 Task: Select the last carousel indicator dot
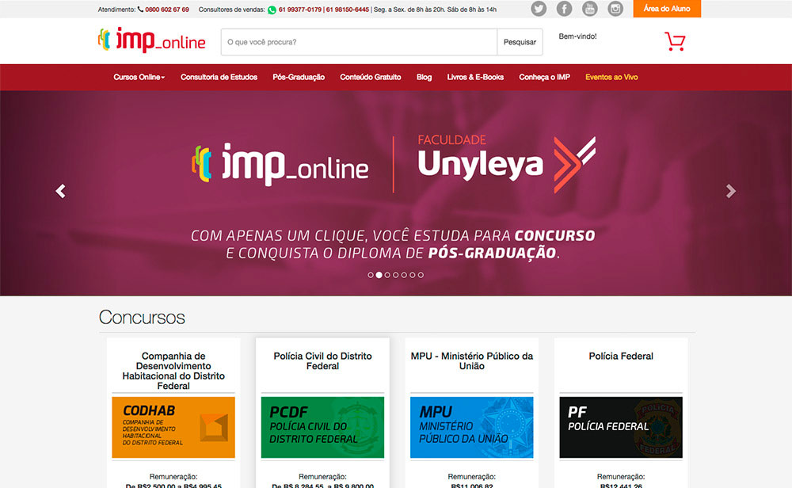coord(421,275)
